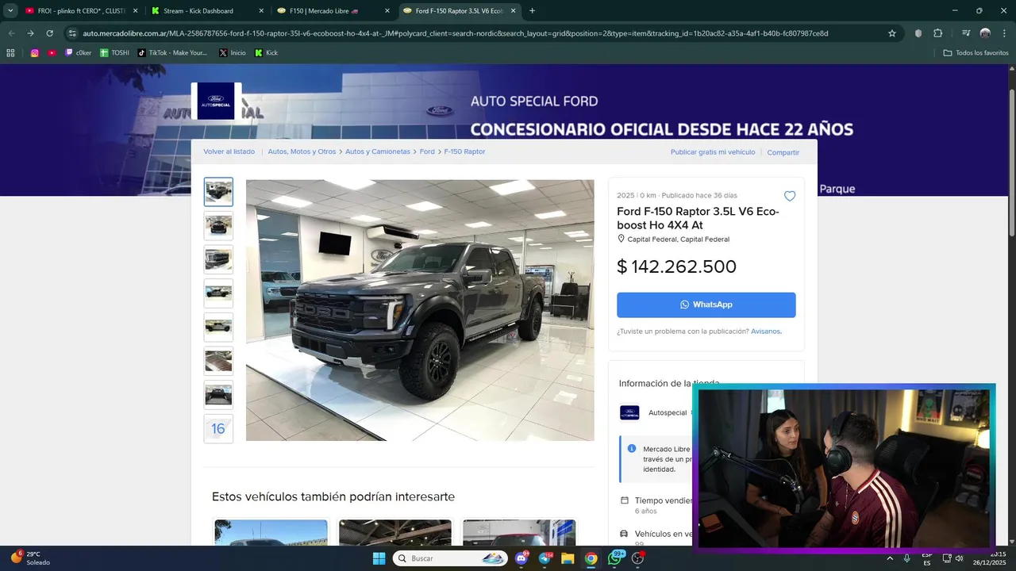Open the Chrome three-dot menu
Screen dimensions: 1016x571
point(1005,33)
